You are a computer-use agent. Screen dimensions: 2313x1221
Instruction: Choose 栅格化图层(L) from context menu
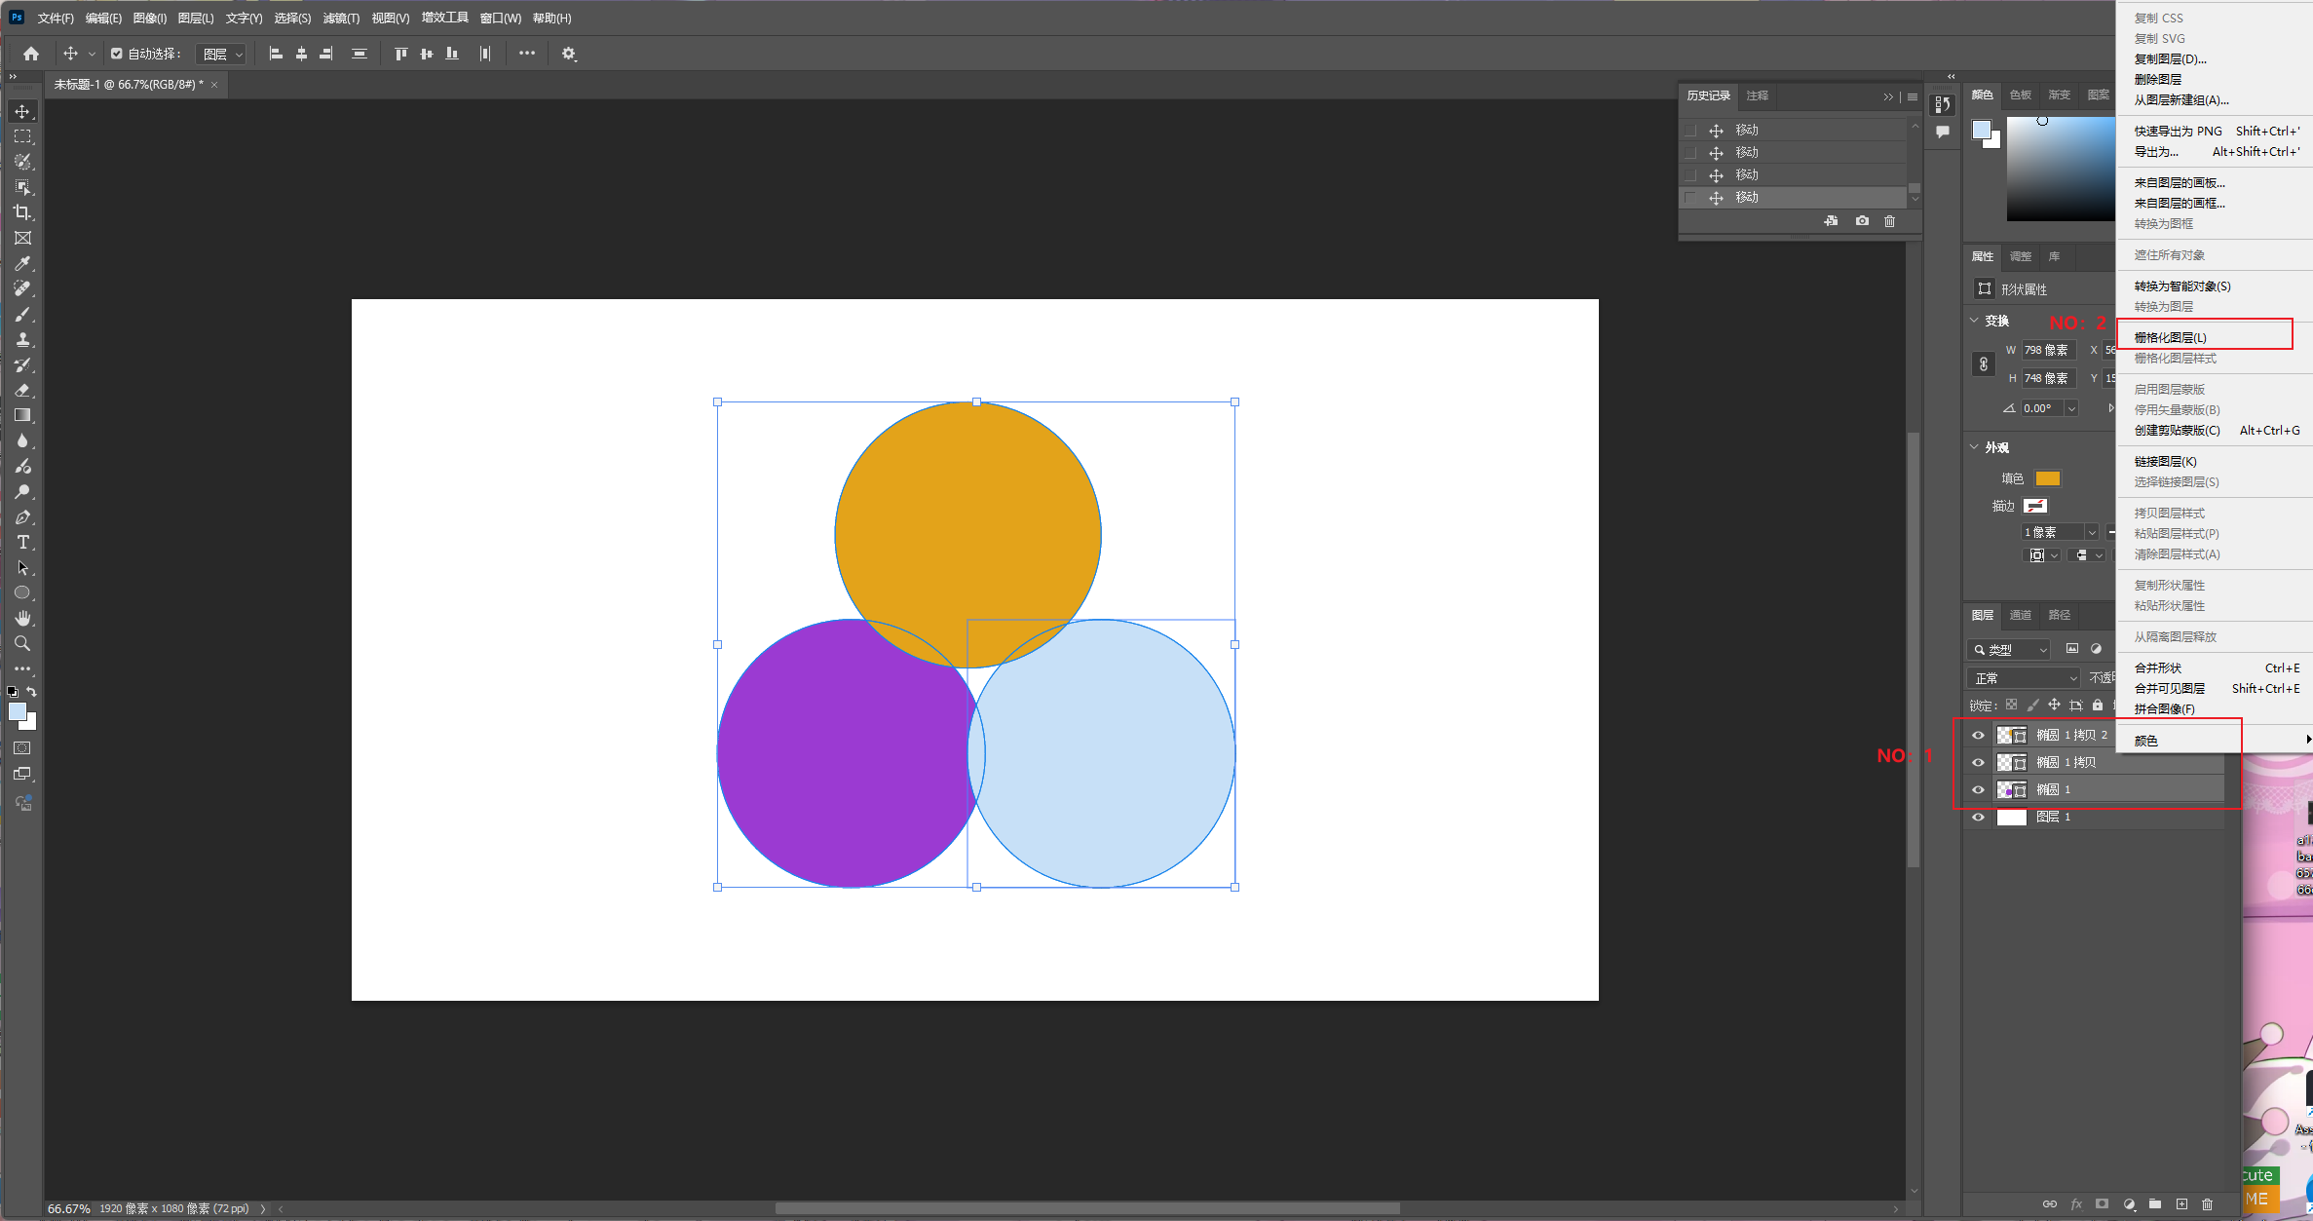click(2171, 337)
